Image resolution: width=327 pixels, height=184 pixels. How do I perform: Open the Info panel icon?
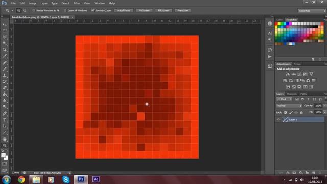click(x=270, y=24)
